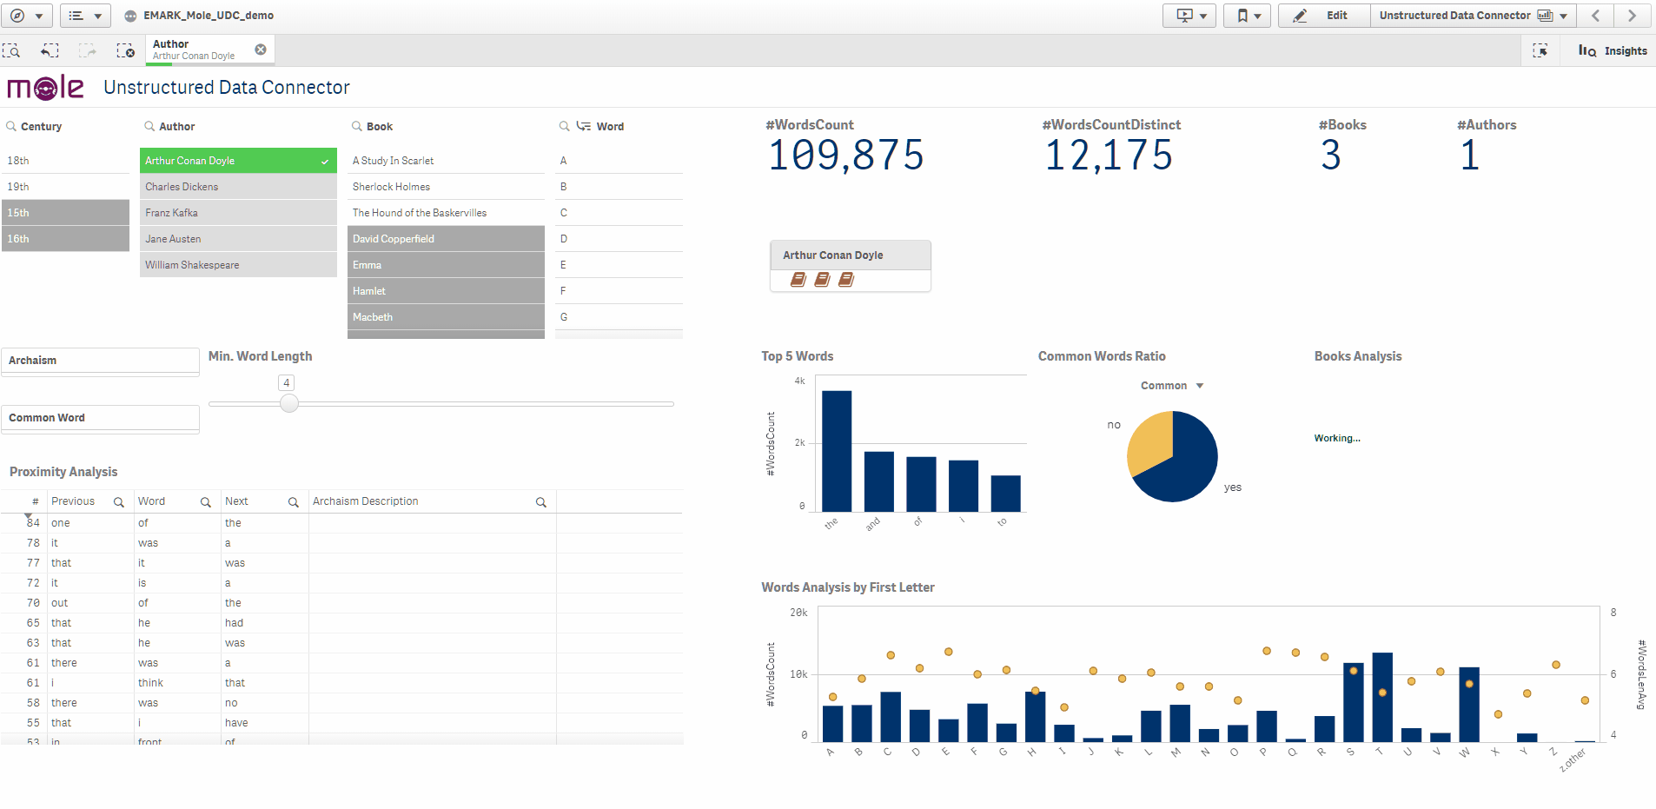1656x809 pixels.
Task: Open the Unstructured Data Connector sheet selector
Action: pos(1473,16)
